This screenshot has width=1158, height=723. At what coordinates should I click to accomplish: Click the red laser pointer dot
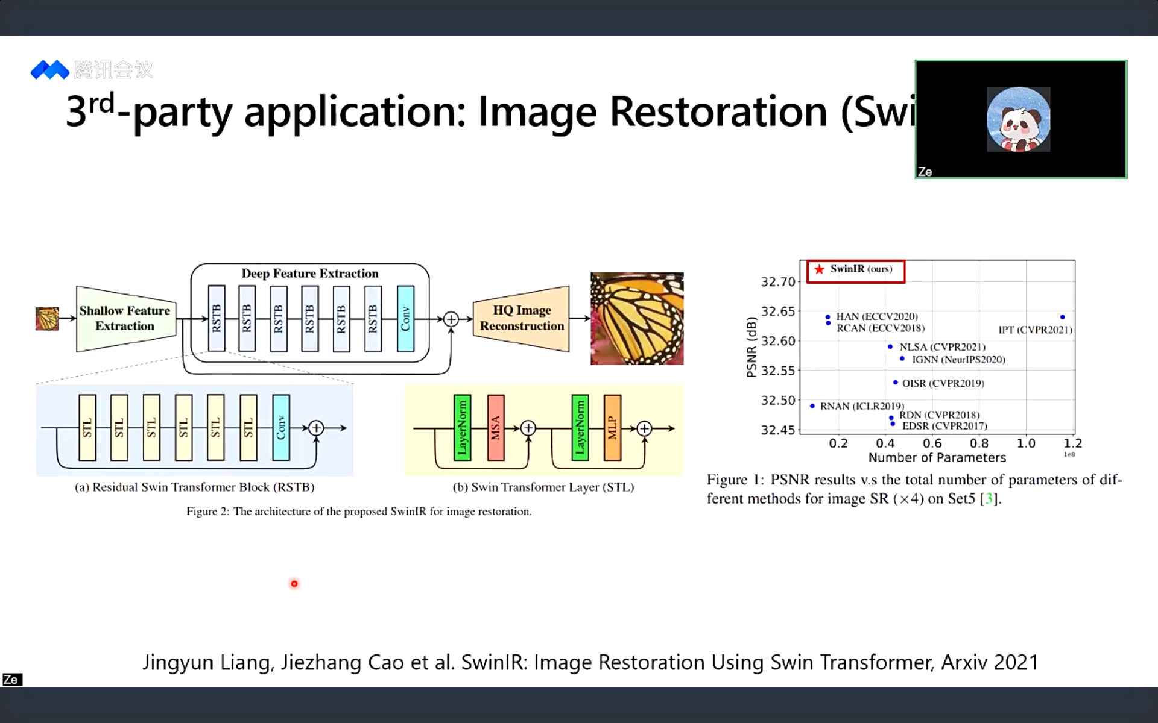(294, 584)
